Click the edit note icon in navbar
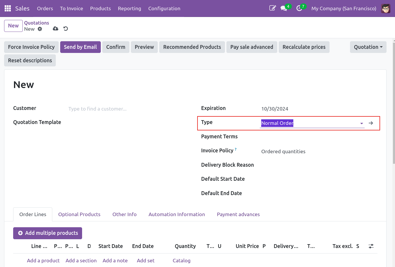Screen dimensions: 395x267 272,8
